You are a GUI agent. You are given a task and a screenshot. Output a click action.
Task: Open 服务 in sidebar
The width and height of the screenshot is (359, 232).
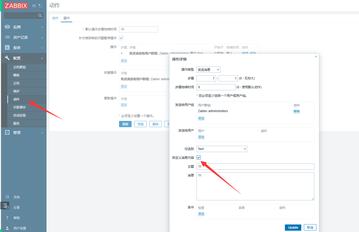[27, 124]
